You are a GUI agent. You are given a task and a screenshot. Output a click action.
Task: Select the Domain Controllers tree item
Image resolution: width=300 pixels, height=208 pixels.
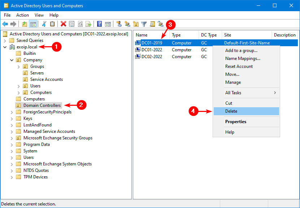point(42,105)
